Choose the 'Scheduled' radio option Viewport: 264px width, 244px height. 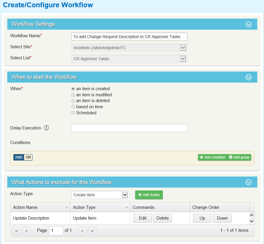point(73,113)
